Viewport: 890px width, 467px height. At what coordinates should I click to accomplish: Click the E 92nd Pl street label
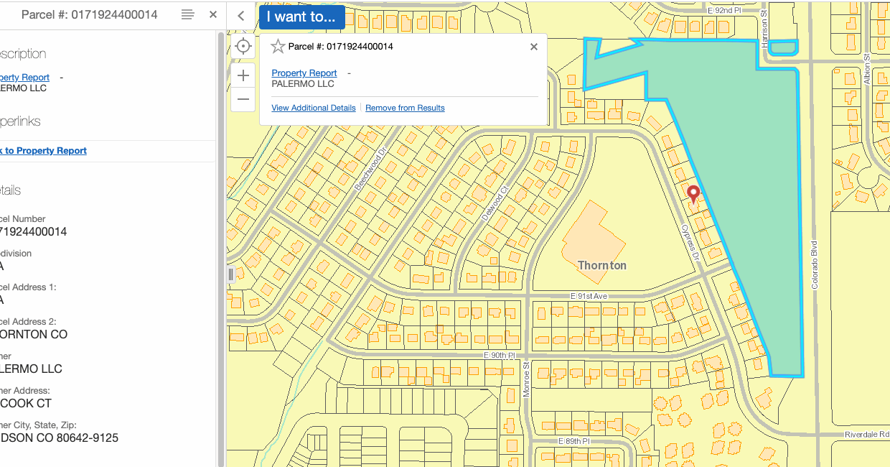pos(726,11)
